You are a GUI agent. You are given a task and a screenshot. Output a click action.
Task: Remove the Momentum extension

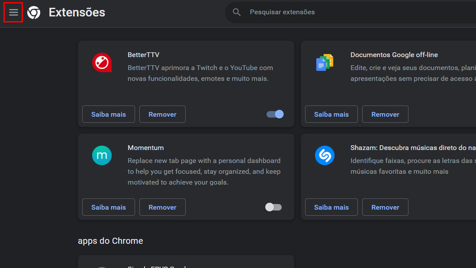click(162, 207)
